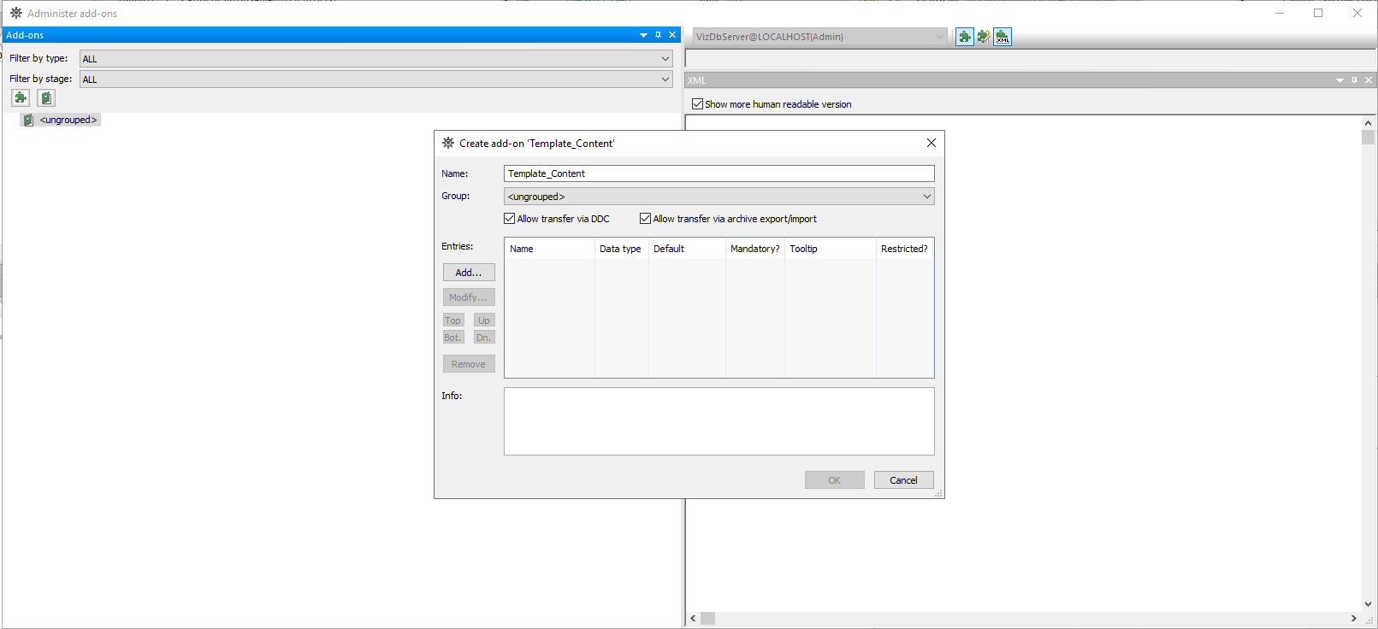The image size is (1378, 629).
Task: Click the add-on puzzle icon in top toolbar
Action: [x=964, y=37]
